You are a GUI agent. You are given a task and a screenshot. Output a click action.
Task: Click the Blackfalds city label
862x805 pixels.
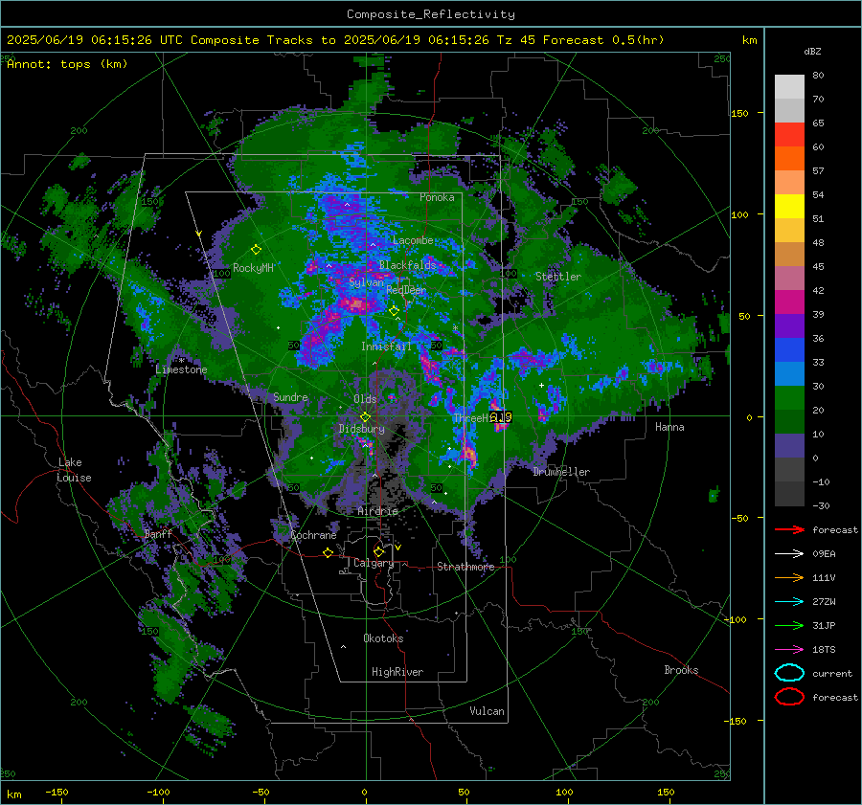[x=407, y=265]
